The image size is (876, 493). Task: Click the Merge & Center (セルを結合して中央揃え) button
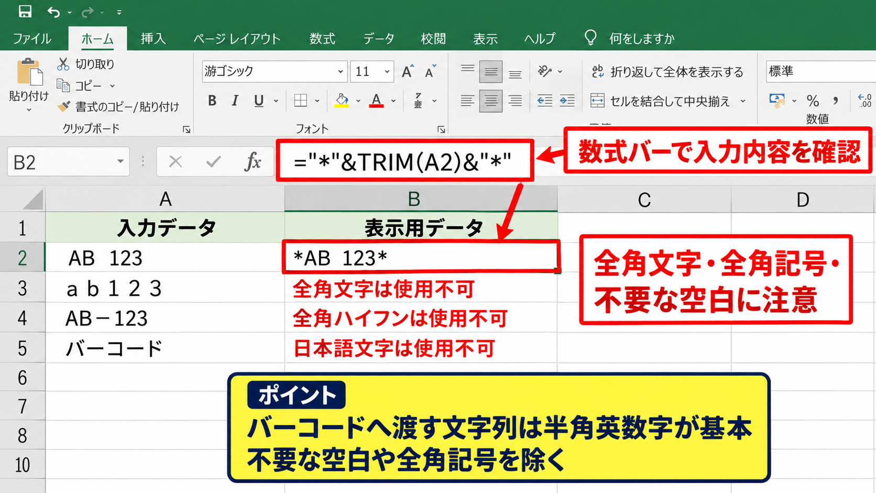[x=660, y=101]
